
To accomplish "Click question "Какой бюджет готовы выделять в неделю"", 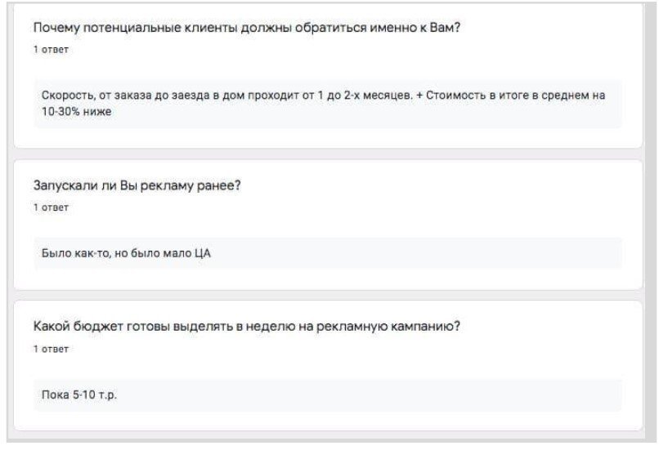I will 245,327.
